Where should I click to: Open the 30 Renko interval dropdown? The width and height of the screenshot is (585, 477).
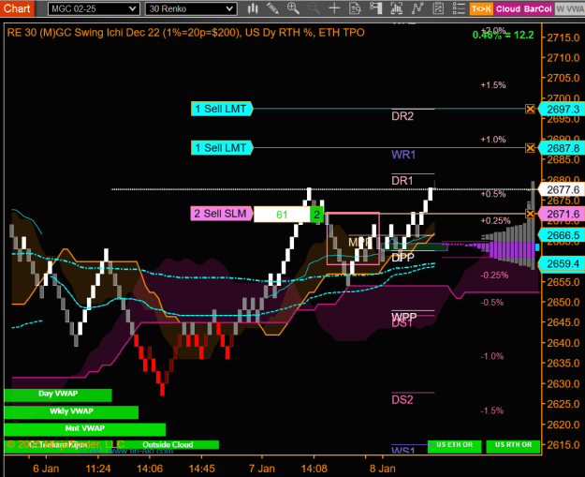191,9
